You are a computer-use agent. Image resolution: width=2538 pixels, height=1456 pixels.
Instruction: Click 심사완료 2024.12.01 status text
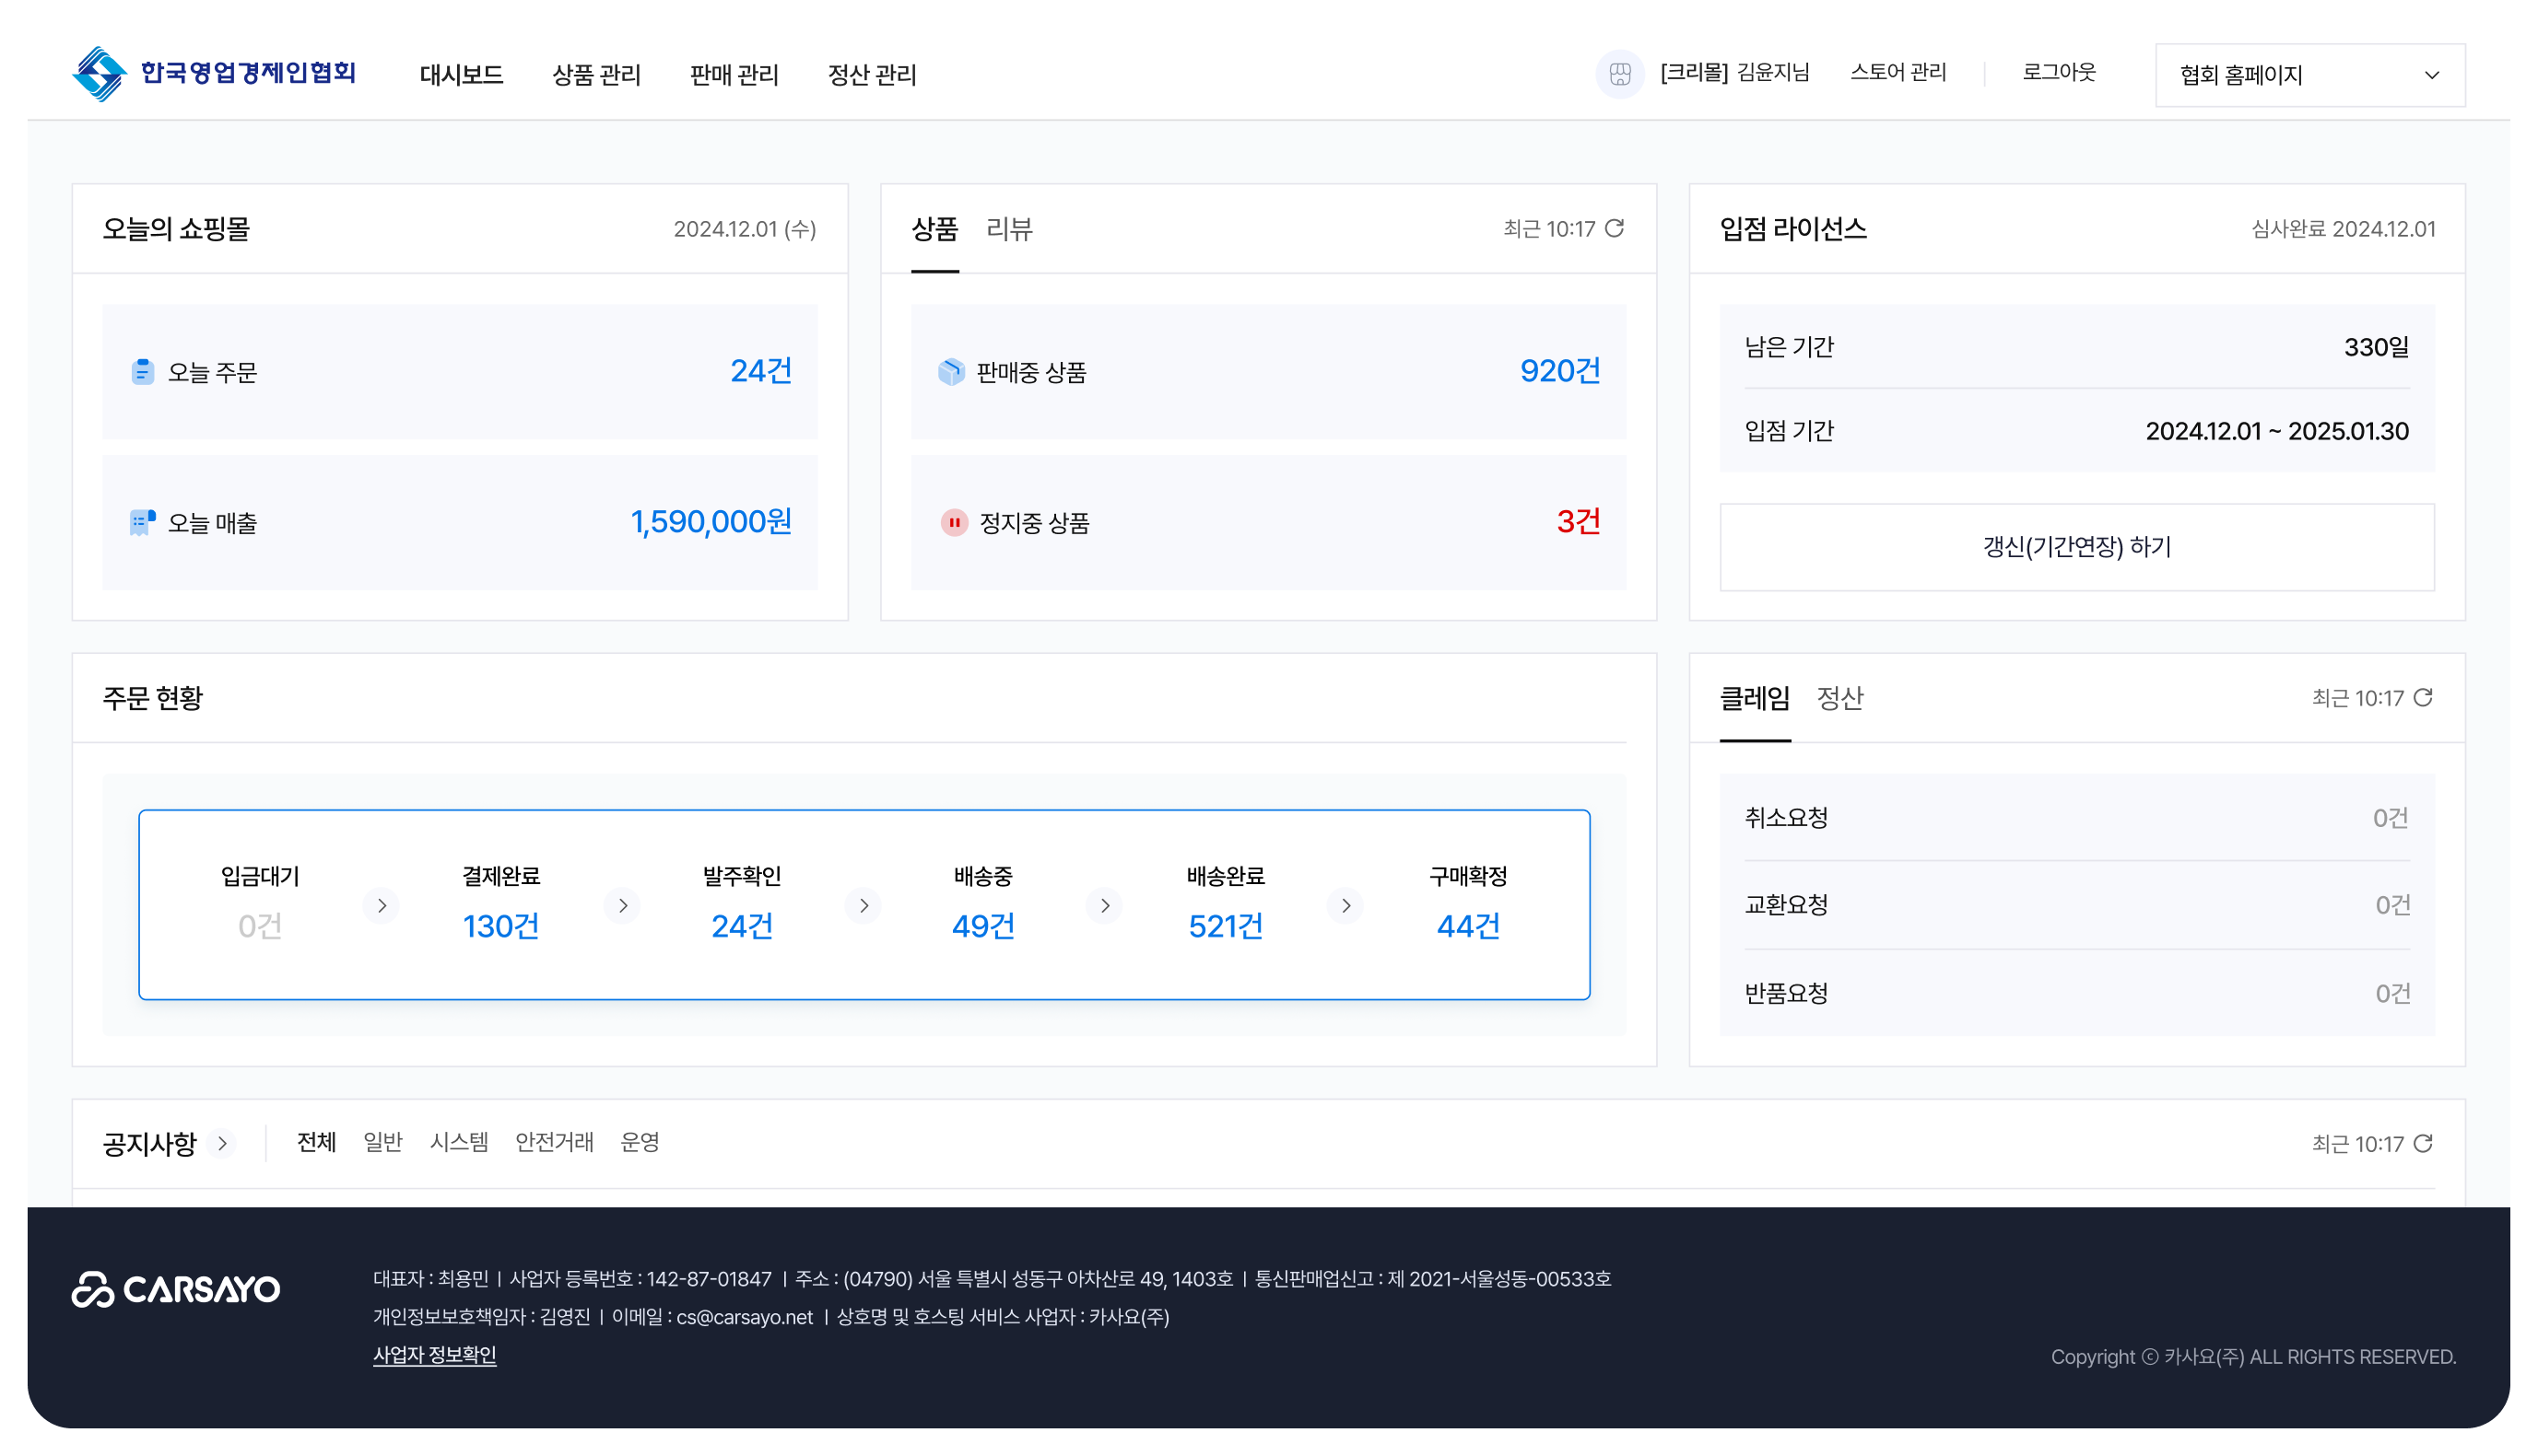point(2342,229)
